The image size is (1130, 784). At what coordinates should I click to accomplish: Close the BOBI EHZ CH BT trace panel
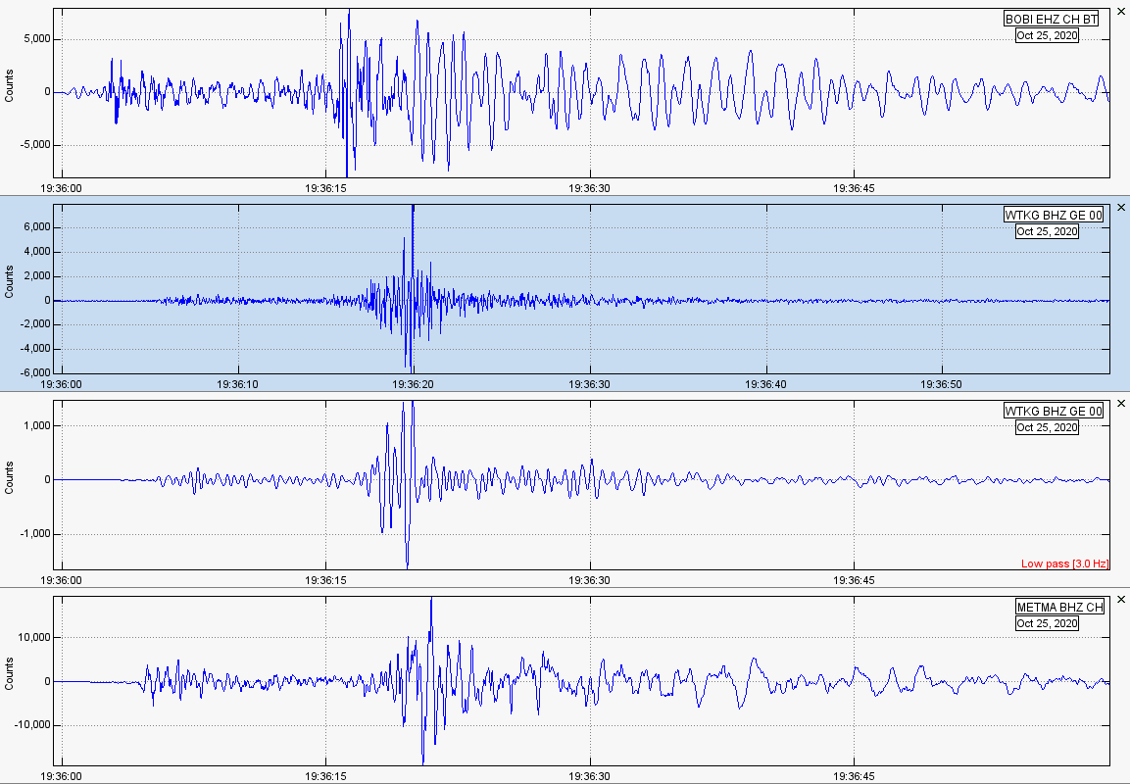pyautogui.click(x=1121, y=10)
